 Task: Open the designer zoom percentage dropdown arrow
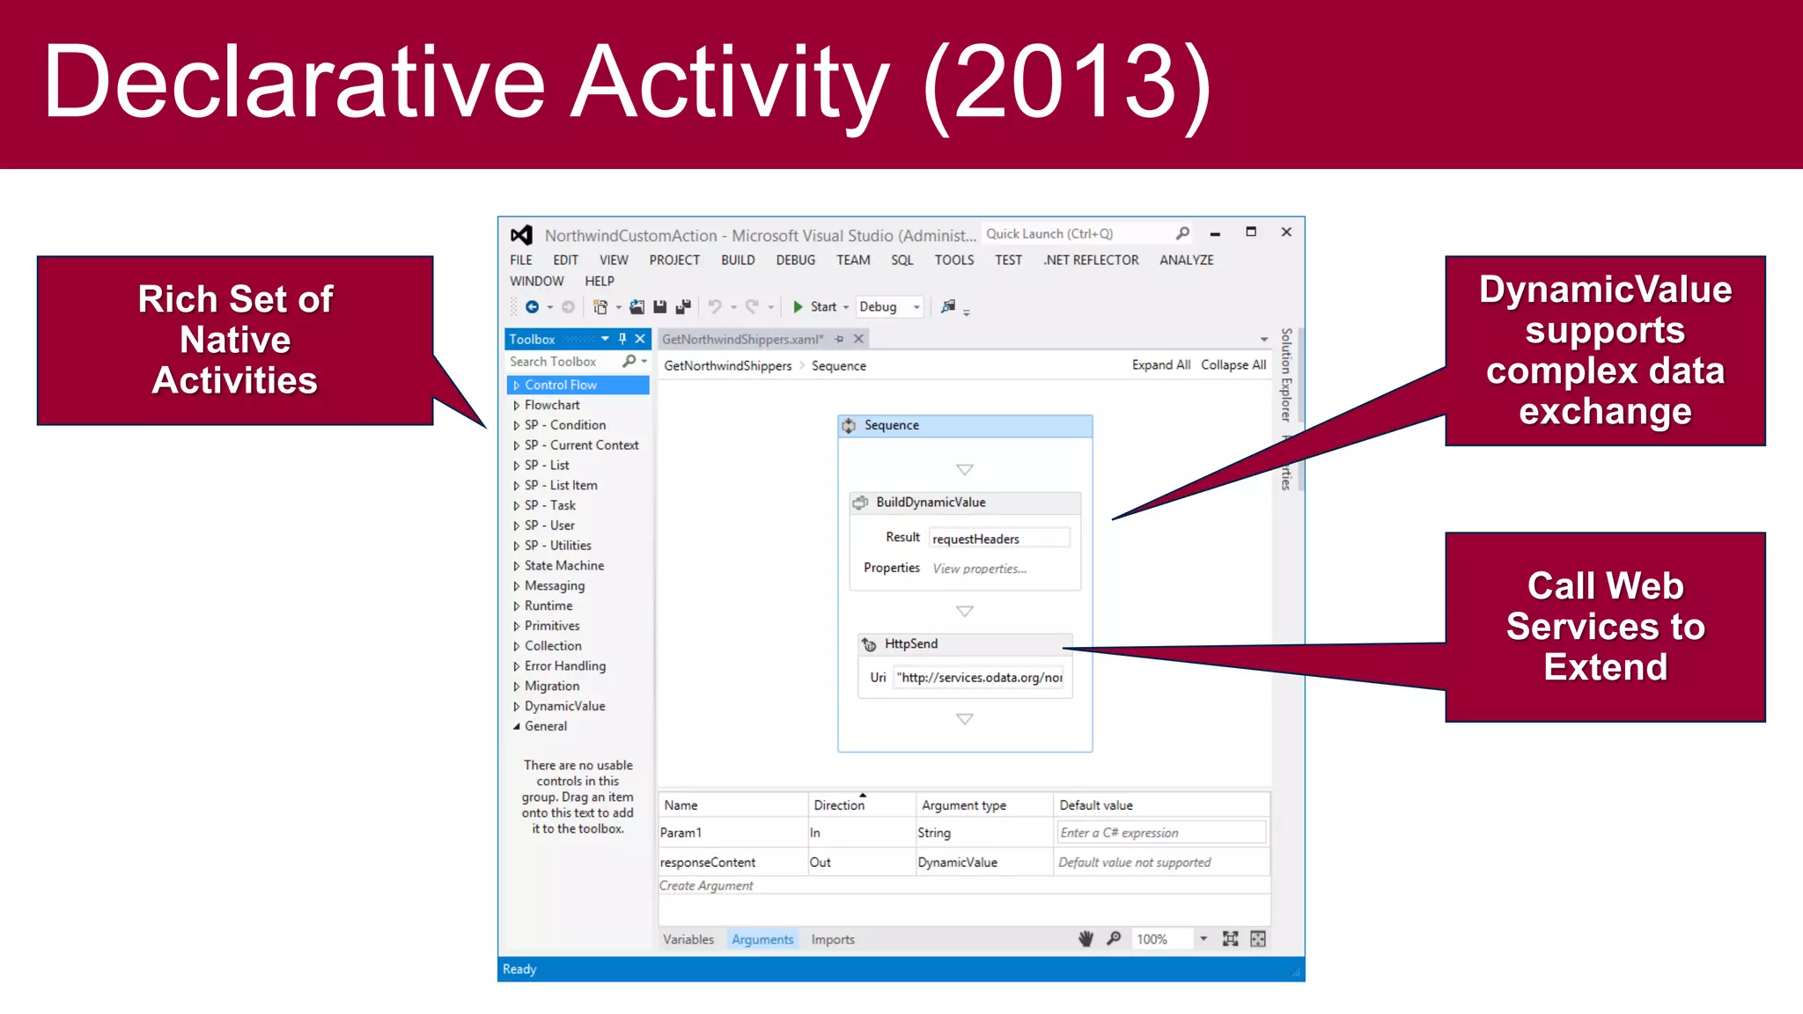pyautogui.click(x=1203, y=939)
